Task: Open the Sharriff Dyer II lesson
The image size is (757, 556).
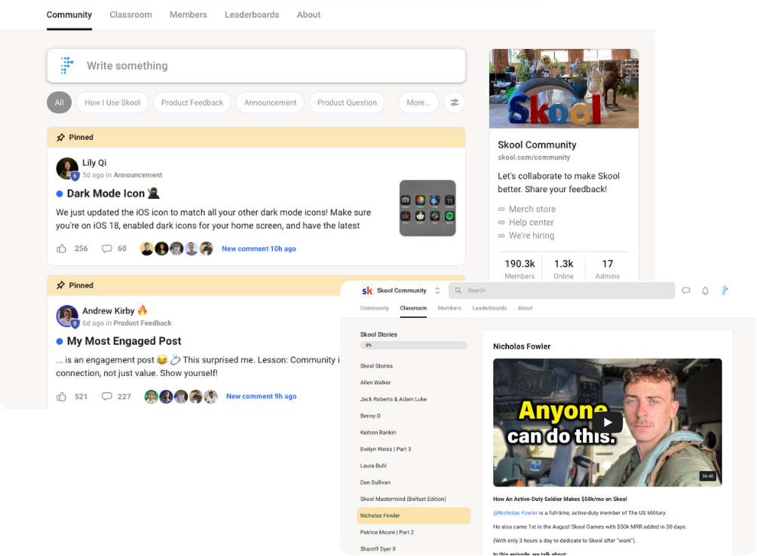Action: [378, 548]
